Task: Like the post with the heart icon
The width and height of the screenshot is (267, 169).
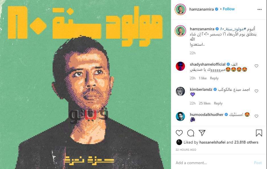Action: (x=179, y=133)
